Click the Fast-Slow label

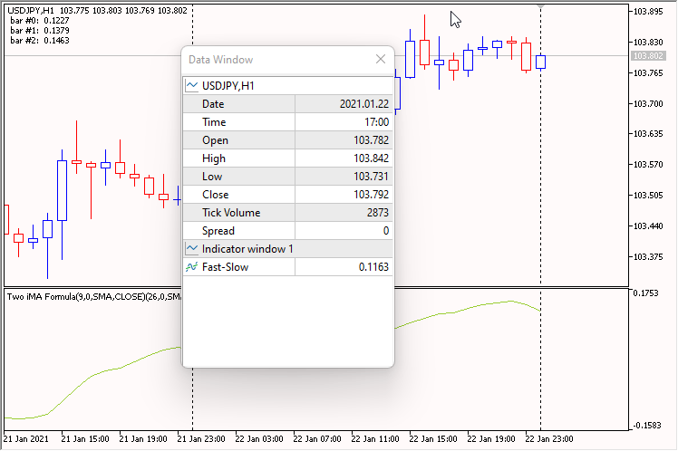(x=226, y=267)
